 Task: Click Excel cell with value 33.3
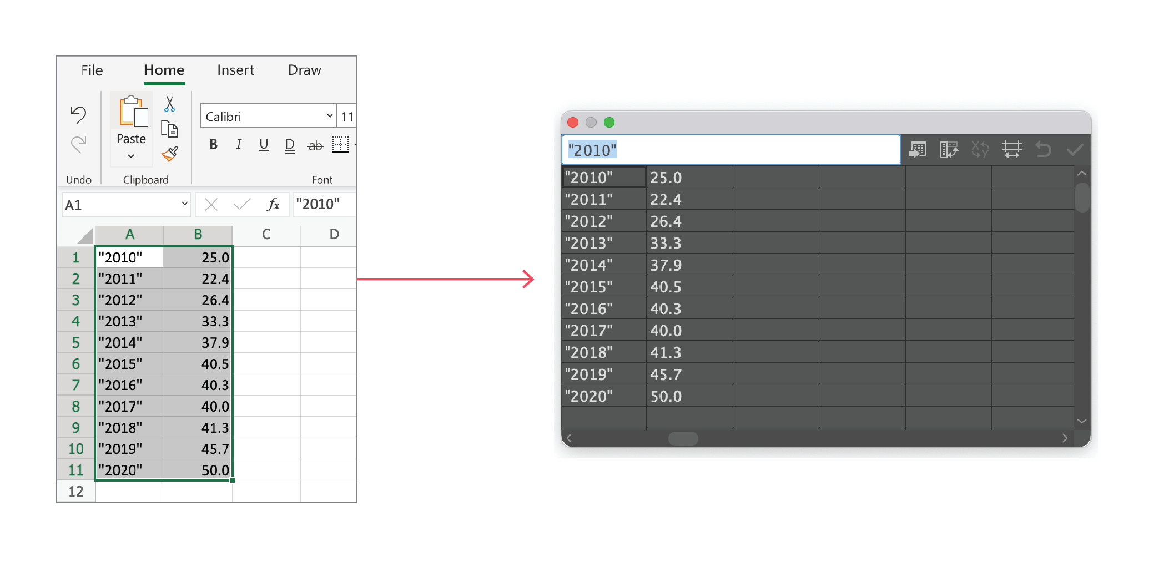(x=198, y=321)
